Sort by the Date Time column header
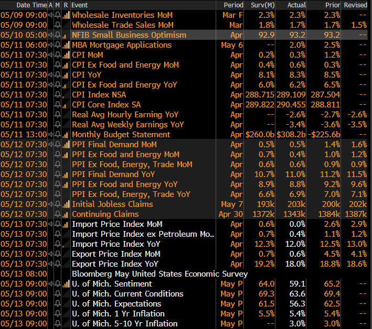The width and height of the screenshot is (372, 329). tap(24, 5)
